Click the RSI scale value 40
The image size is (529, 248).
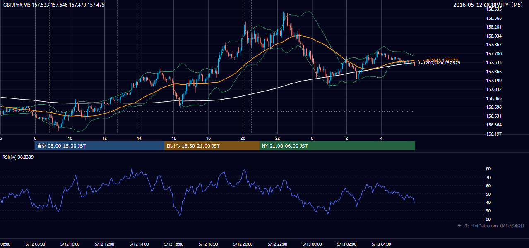tap(488, 202)
